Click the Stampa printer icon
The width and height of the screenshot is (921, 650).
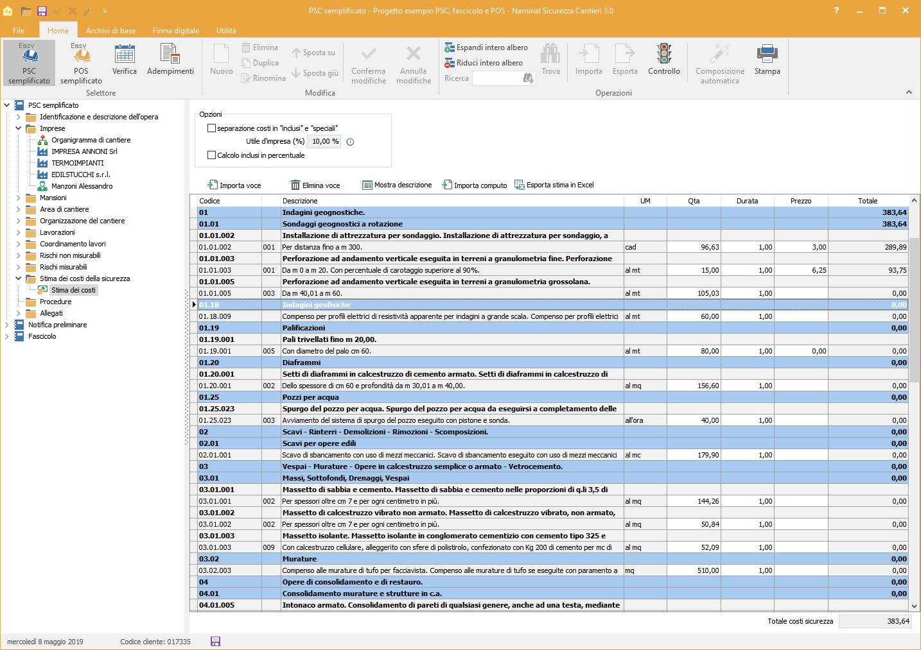(767, 55)
